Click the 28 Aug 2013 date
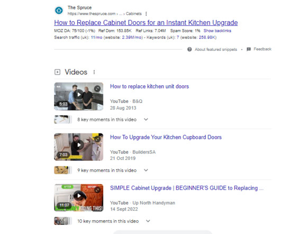 pos(123,108)
